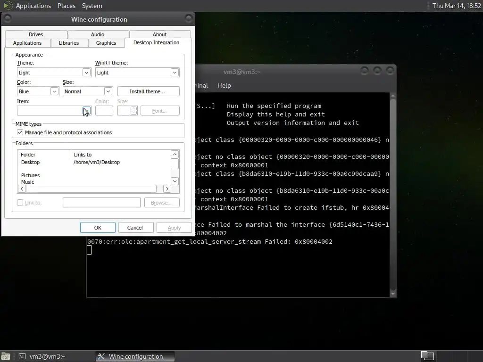The height and width of the screenshot is (362, 483).
Task: Switch to the Graphics tab
Action: click(106, 43)
